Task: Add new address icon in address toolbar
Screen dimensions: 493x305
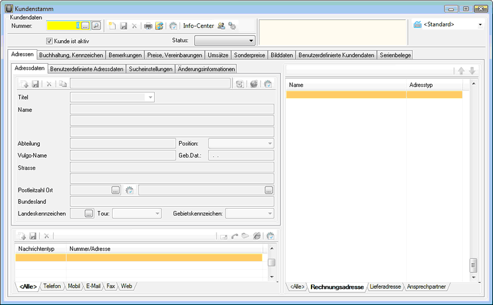Action: click(x=24, y=84)
